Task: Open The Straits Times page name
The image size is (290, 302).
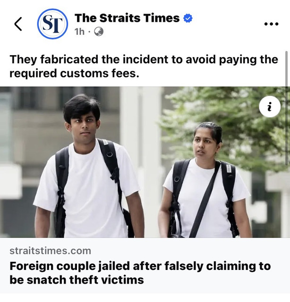Action: (127, 18)
